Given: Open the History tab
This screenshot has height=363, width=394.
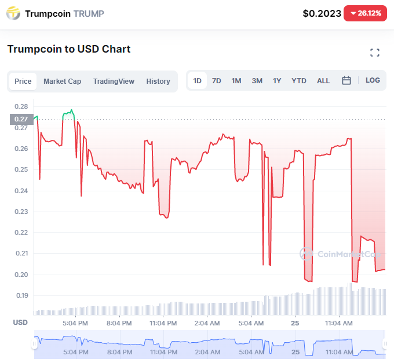Looking at the screenshot, I should [x=158, y=82].
